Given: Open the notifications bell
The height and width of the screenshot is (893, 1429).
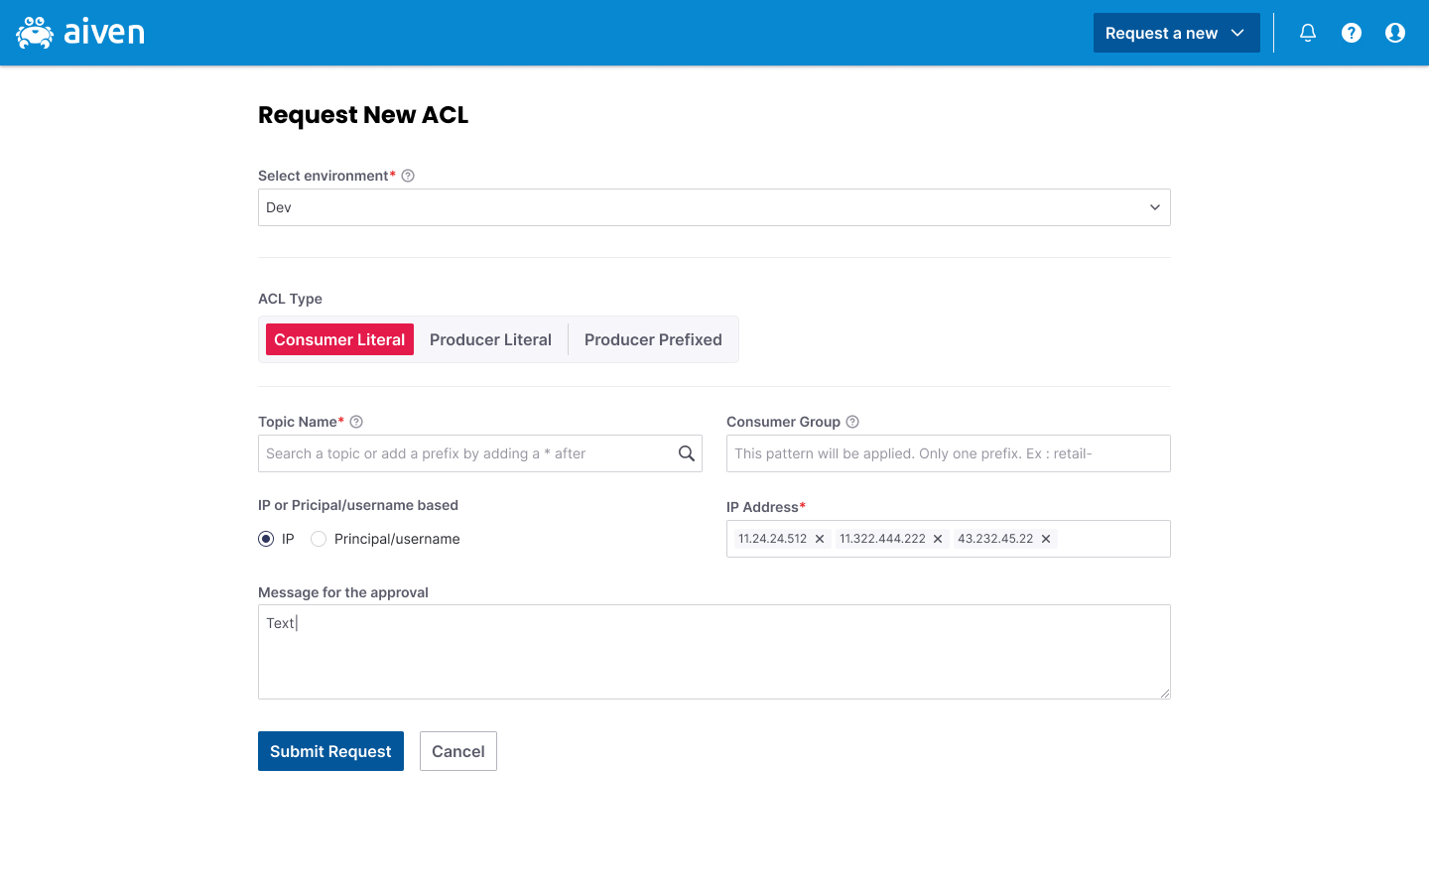Looking at the screenshot, I should [x=1308, y=32].
